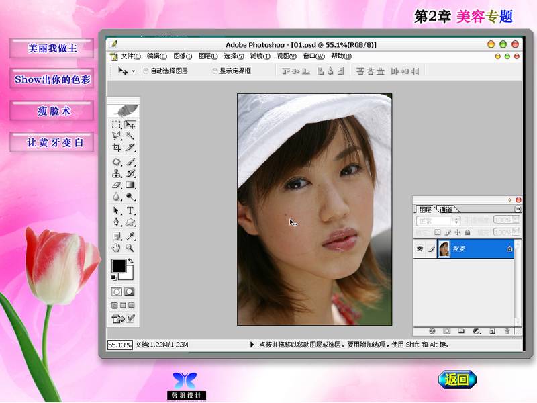Open the 滤镜(T) menu
This screenshot has height=403, width=537.
click(x=260, y=56)
